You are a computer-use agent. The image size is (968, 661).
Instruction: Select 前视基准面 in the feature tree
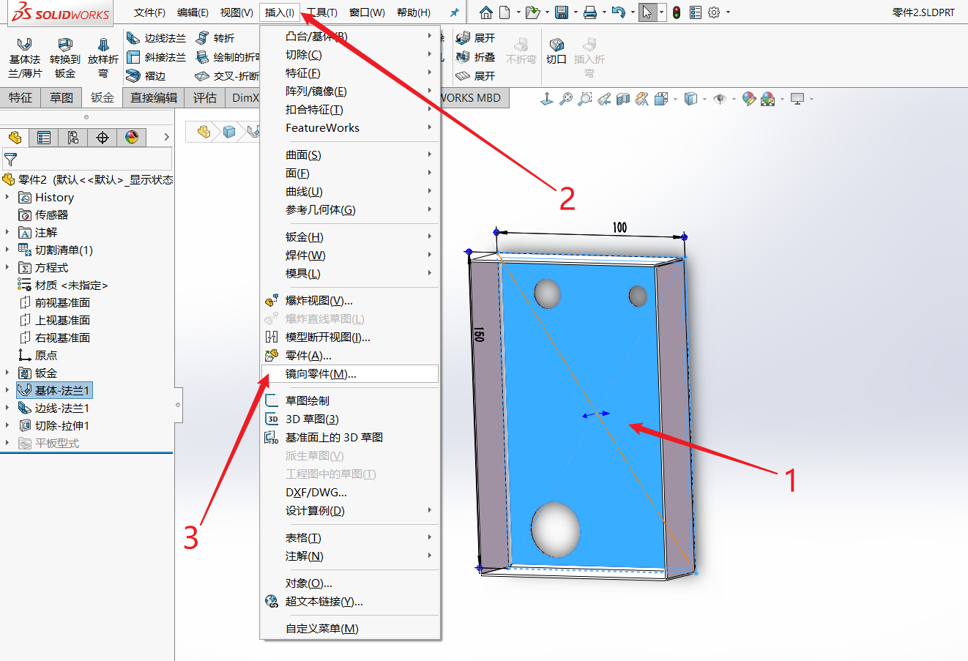pyautogui.click(x=62, y=302)
